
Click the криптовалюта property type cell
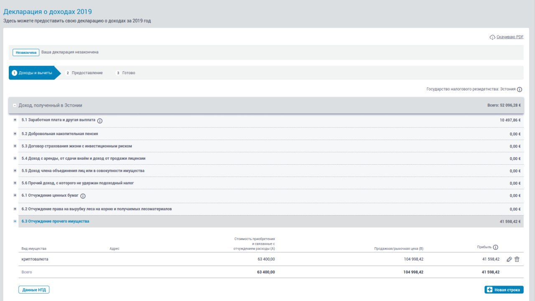click(35, 259)
